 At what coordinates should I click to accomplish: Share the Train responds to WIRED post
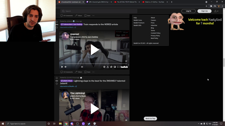(x=78, y=72)
